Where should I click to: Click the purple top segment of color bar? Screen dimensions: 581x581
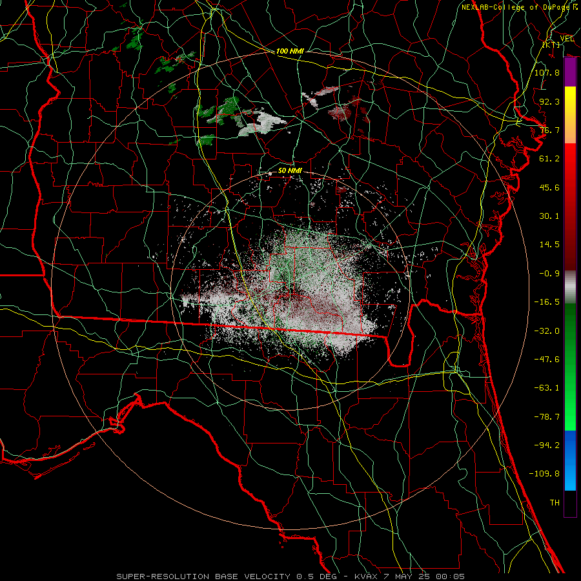coord(570,72)
